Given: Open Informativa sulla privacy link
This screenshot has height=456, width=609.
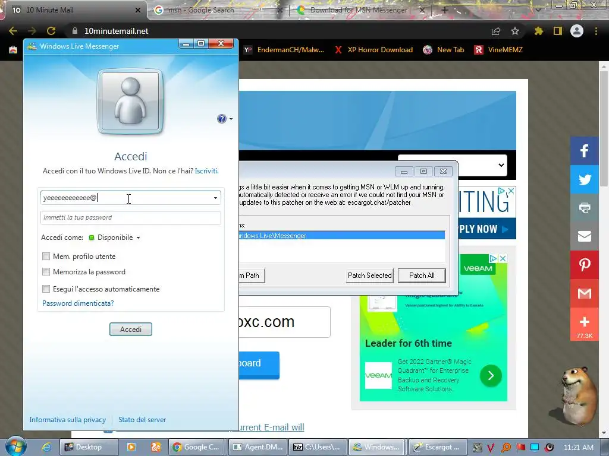Looking at the screenshot, I should [68, 420].
